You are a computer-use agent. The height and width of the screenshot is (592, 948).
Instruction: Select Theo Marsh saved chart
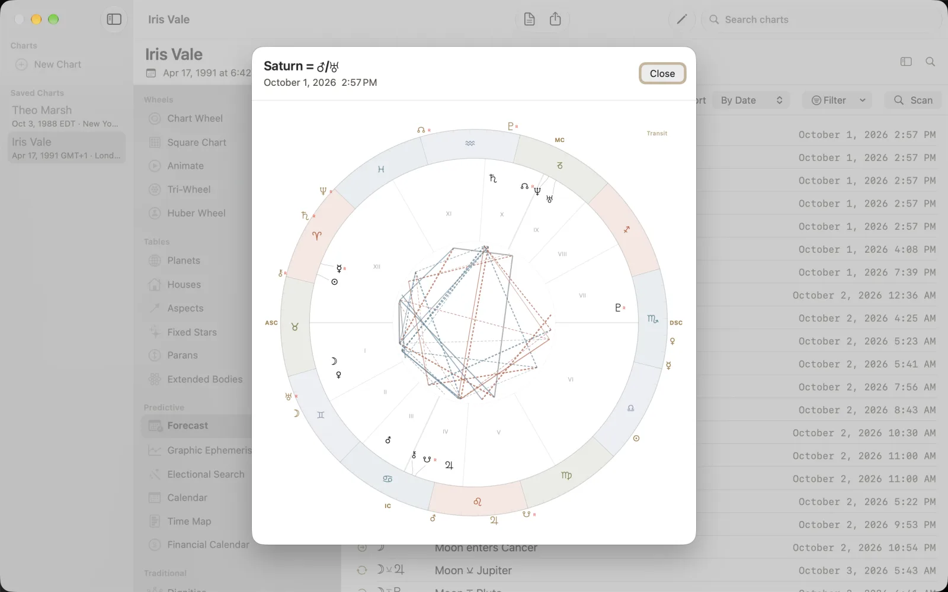pyautogui.click(x=66, y=116)
